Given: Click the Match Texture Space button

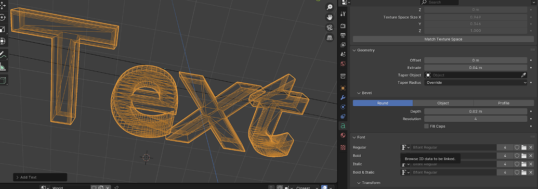Looking at the screenshot, I should pyautogui.click(x=443, y=39).
